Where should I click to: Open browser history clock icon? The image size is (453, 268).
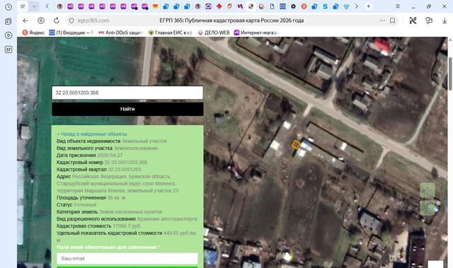[8, 7]
